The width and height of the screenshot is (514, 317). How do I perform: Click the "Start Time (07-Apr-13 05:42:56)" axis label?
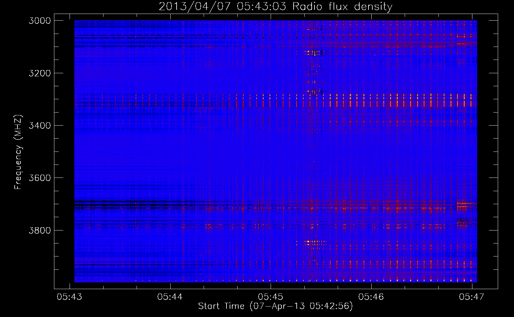pos(275,306)
